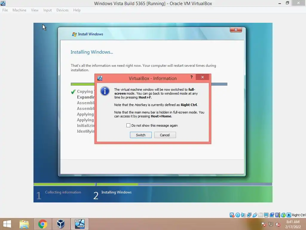Click the help question mark in dialog

pyautogui.click(x=192, y=77)
